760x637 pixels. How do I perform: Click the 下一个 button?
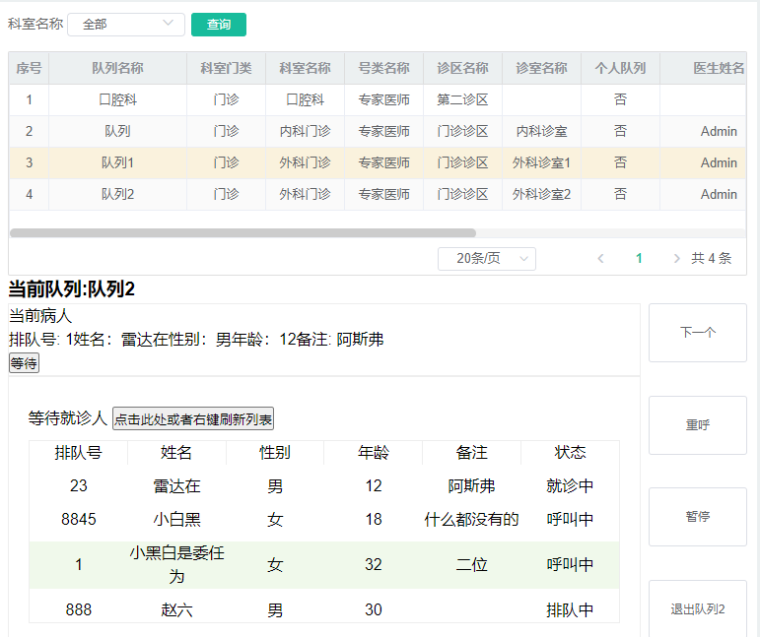[x=698, y=333]
